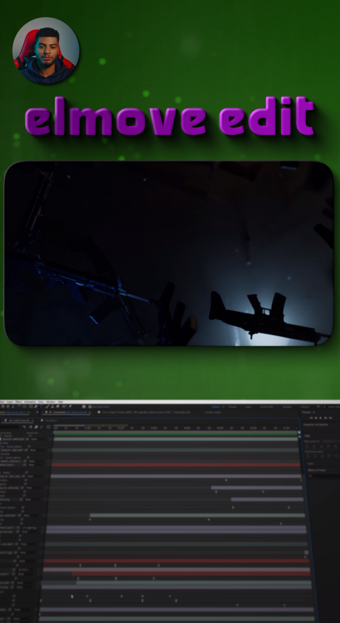Jump to last frame in Preview
The image size is (340, 623).
tap(331, 418)
